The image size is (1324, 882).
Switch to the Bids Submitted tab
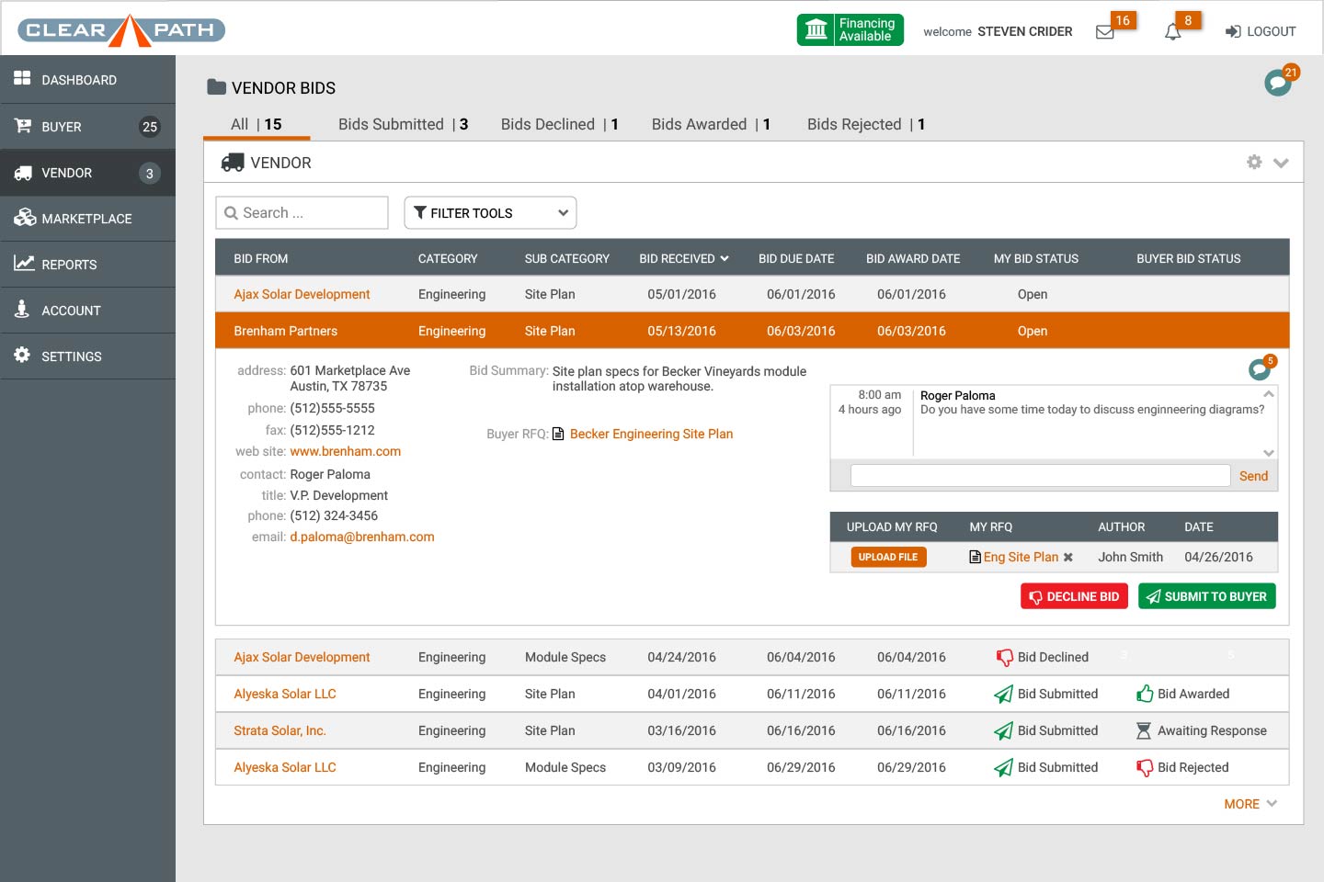403,125
